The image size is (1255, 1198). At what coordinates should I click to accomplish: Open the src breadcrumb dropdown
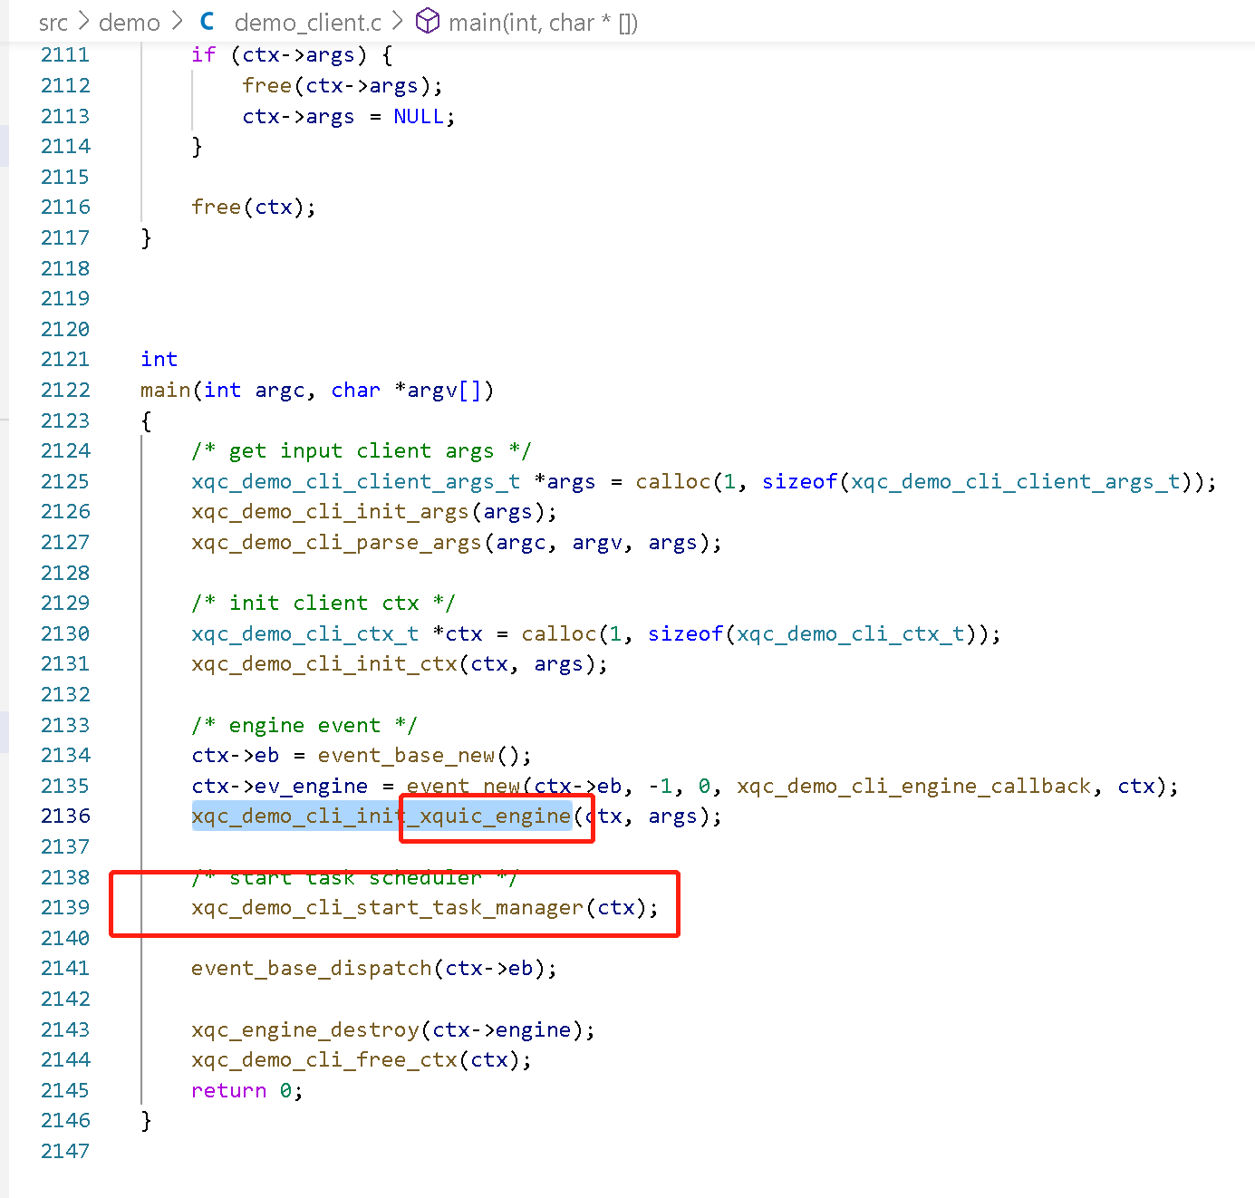pos(53,22)
